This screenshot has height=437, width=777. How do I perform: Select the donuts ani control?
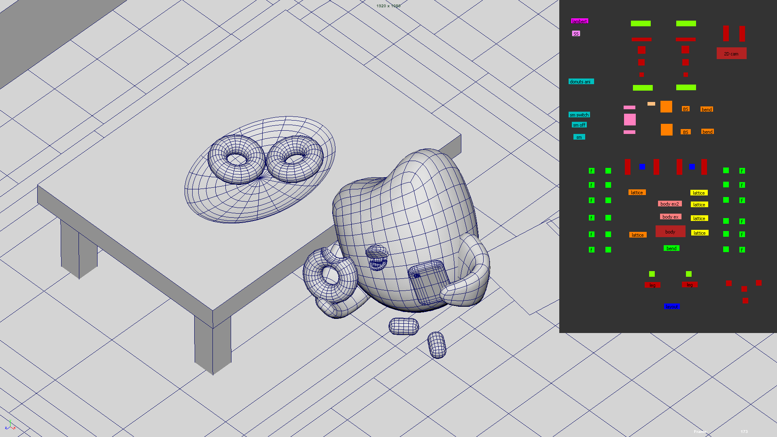581,81
